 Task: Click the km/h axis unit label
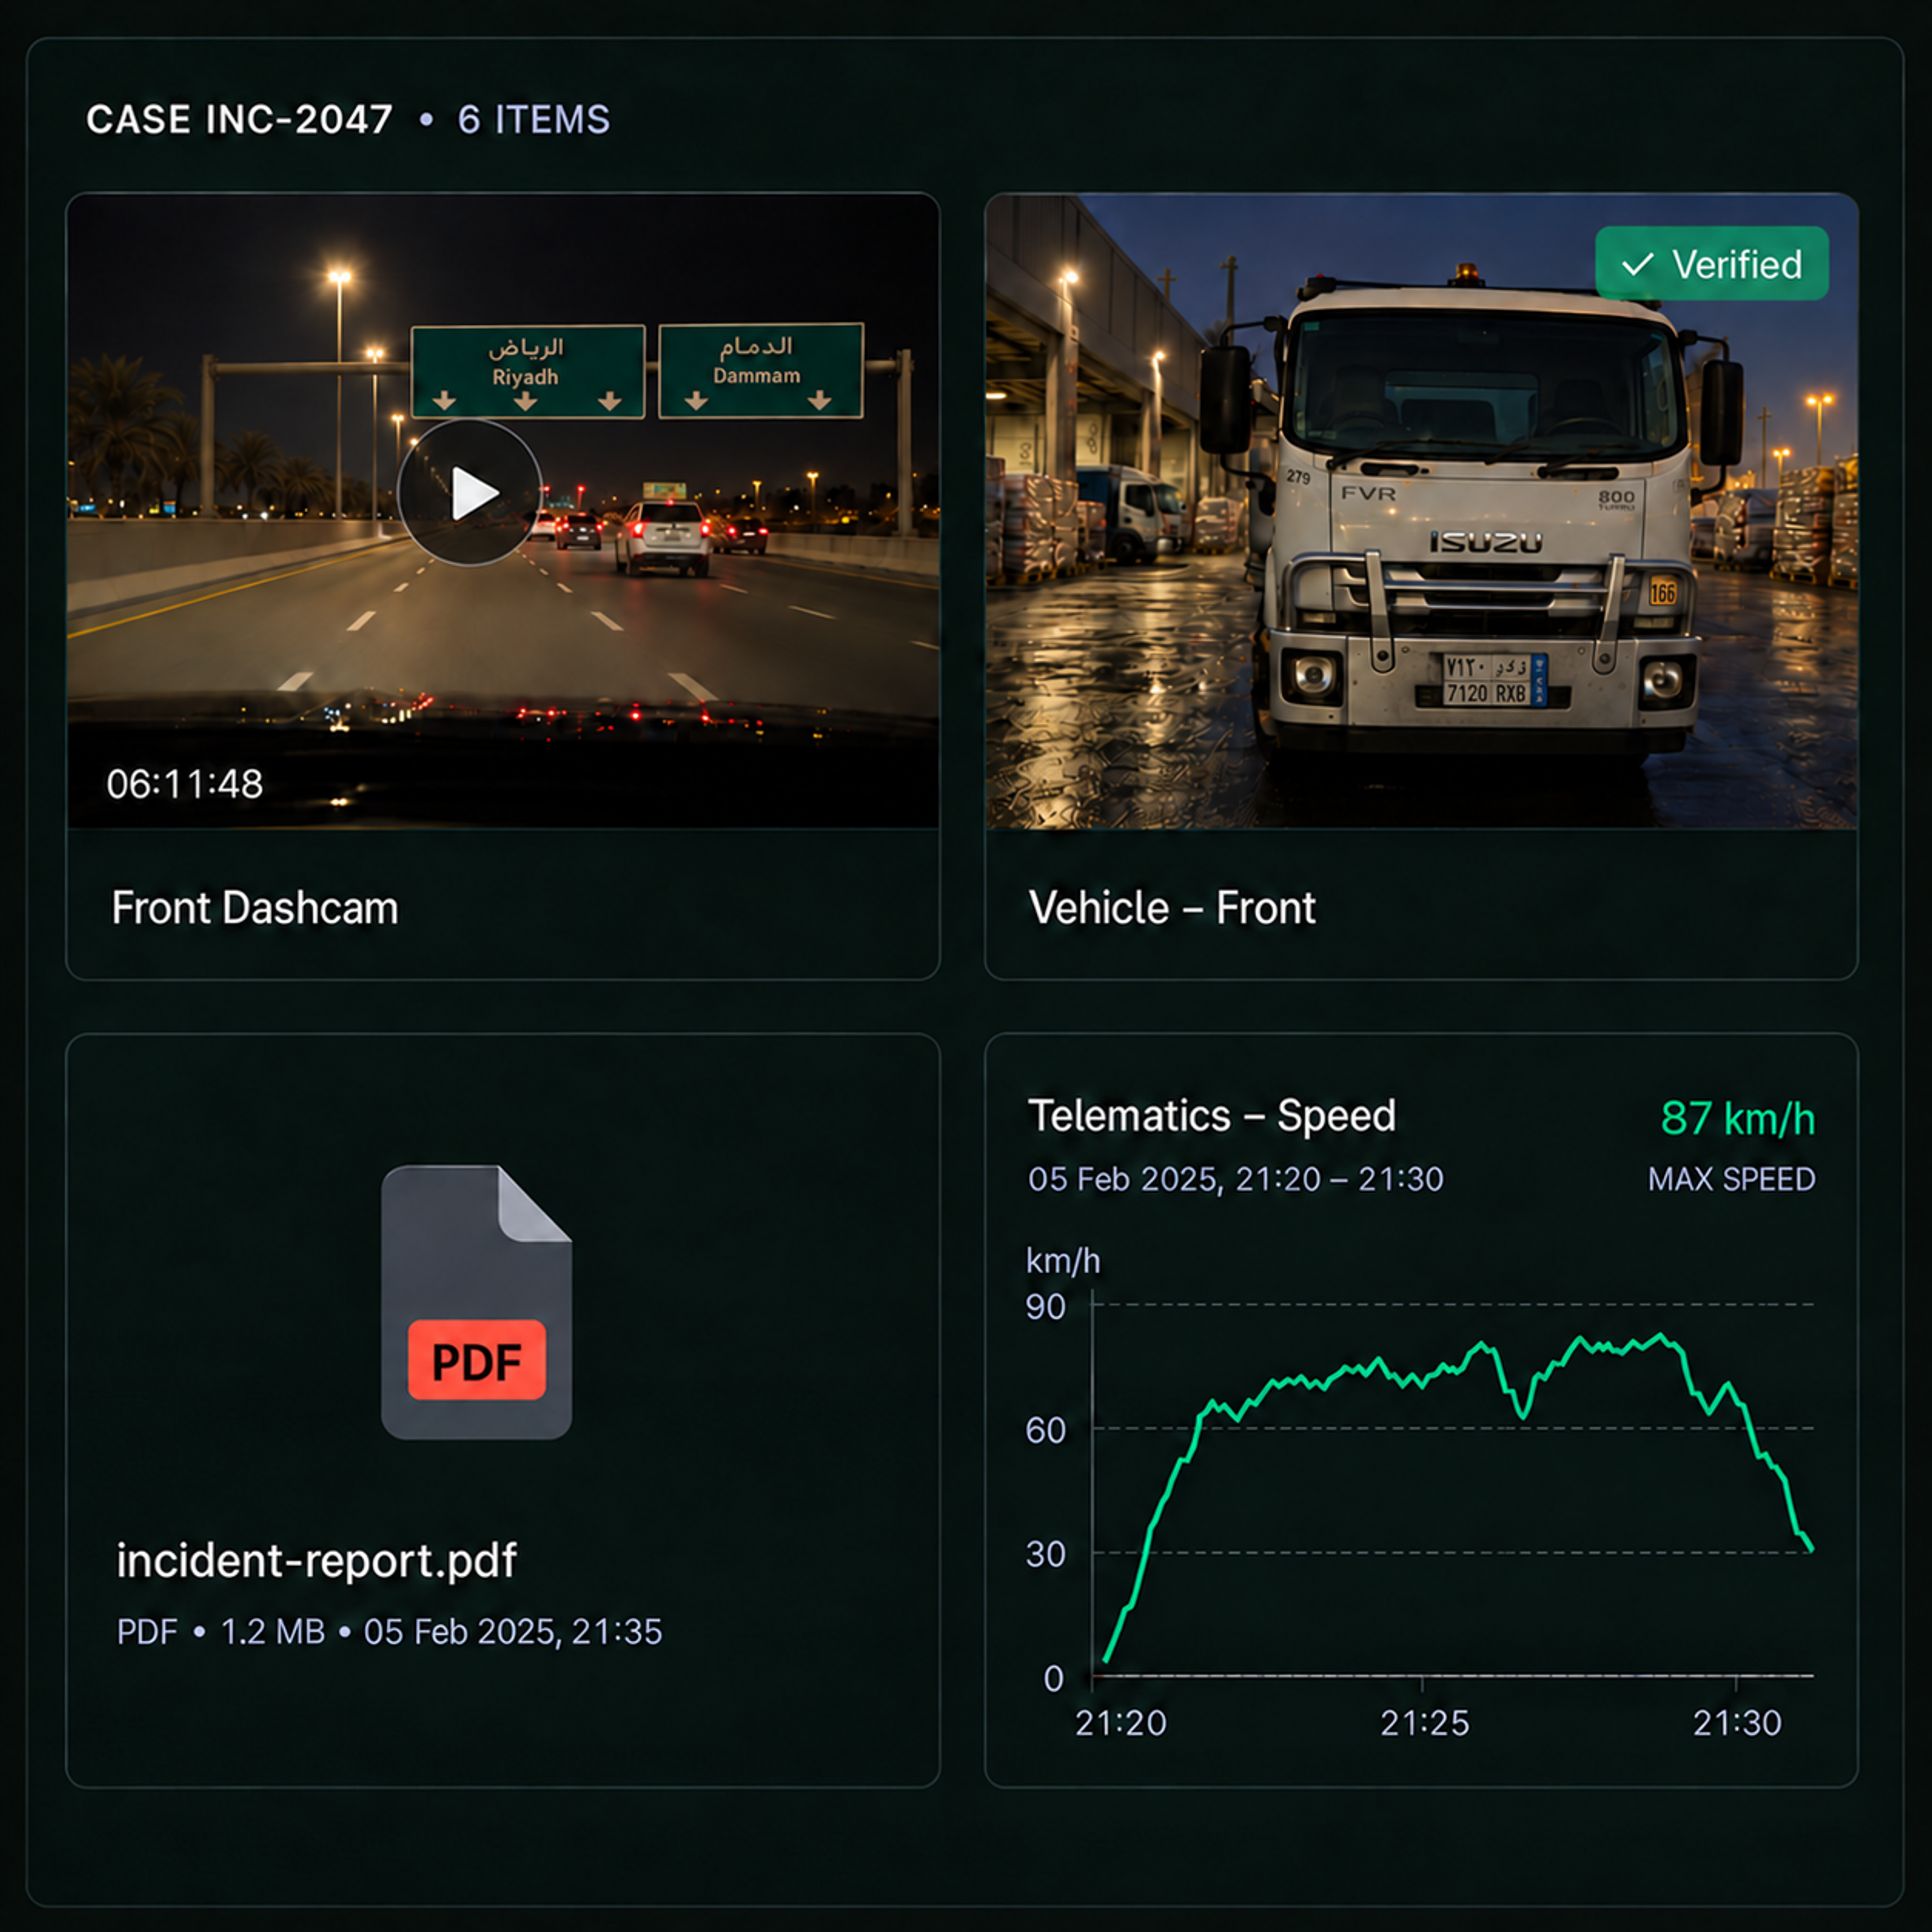point(1063,1261)
